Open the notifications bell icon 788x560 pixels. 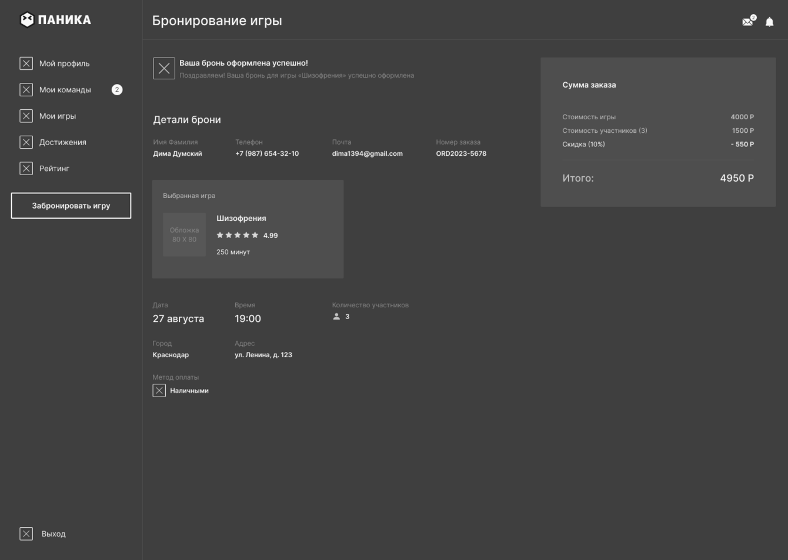(x=769, y=22)
